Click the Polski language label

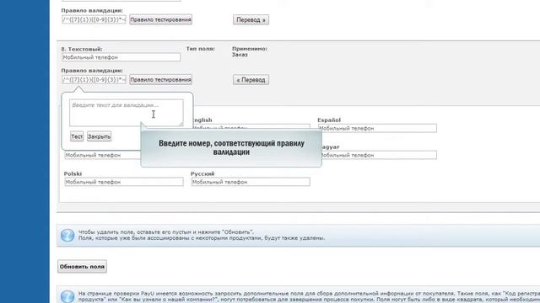click(x=73, y=174)
